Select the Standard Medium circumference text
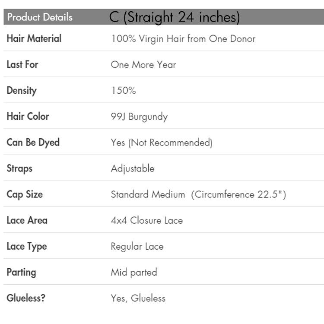 click(198, 194)
